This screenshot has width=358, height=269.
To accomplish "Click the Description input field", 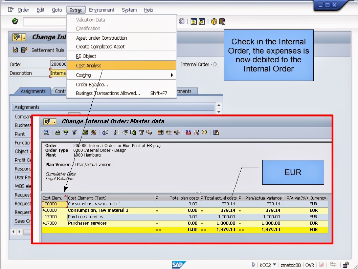I will 58,73.
